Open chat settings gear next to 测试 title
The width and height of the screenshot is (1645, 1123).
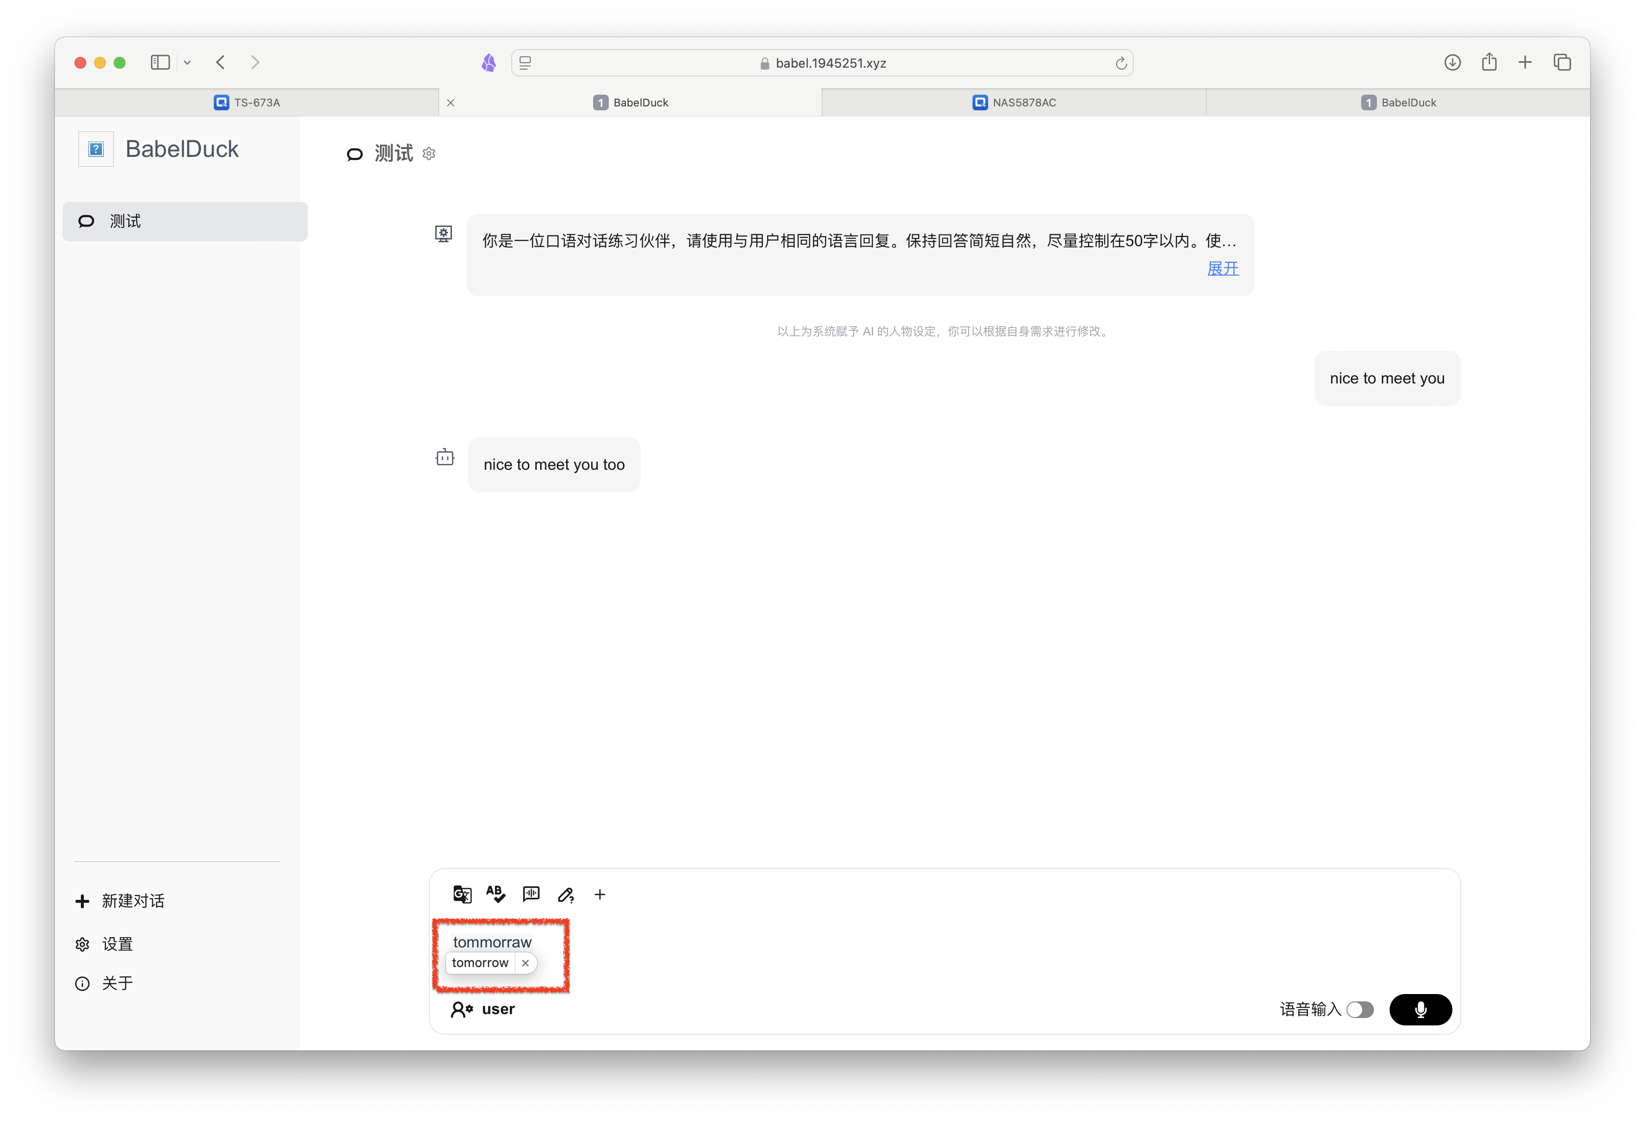[x=429, y=153]
